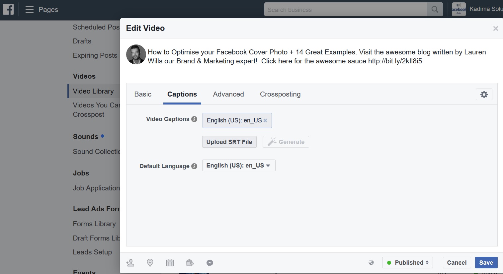
Task: Open the Default Language dropdown
Action: click(x=238, y=166)
